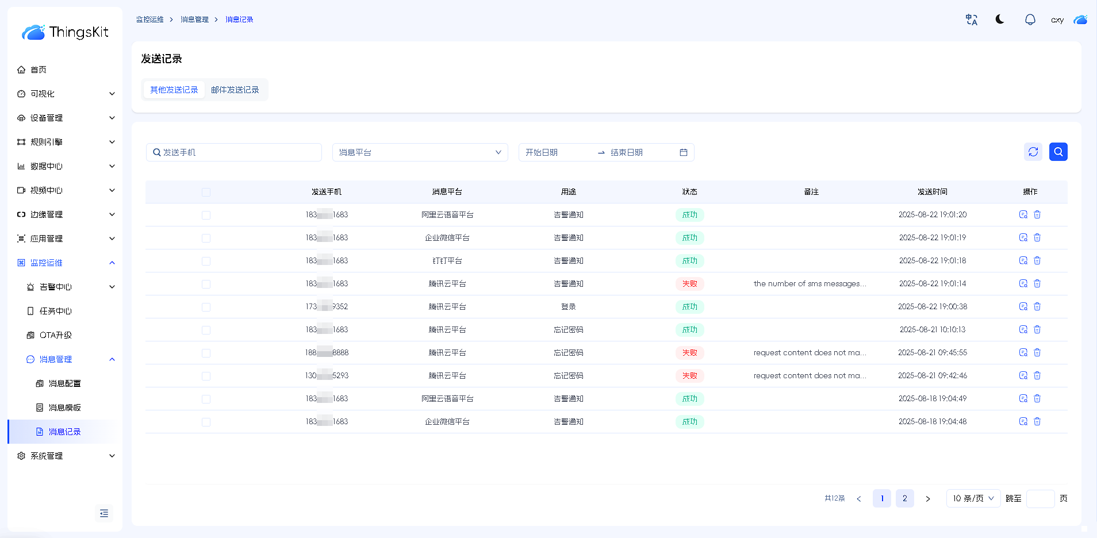View details of 2025-08-22 19:01:14 record
The width and height of the screenshot is (1097, 538).
click(x=1023, y=283)
